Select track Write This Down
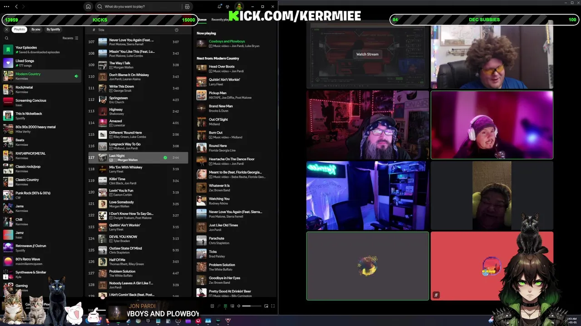This screenshot has height=326, width=581. [138, 88]
